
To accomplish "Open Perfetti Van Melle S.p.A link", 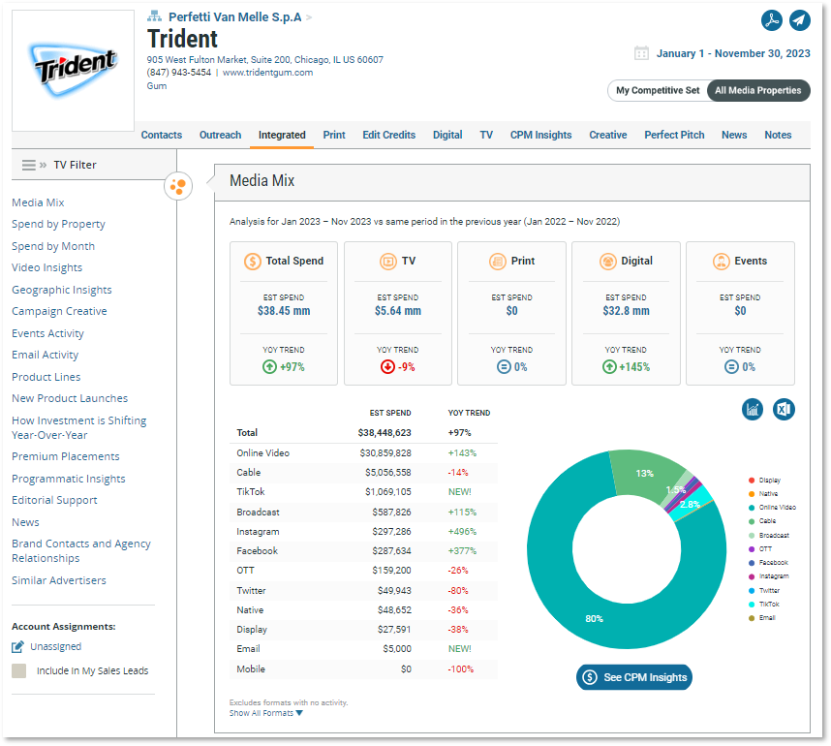I will 234,17.
